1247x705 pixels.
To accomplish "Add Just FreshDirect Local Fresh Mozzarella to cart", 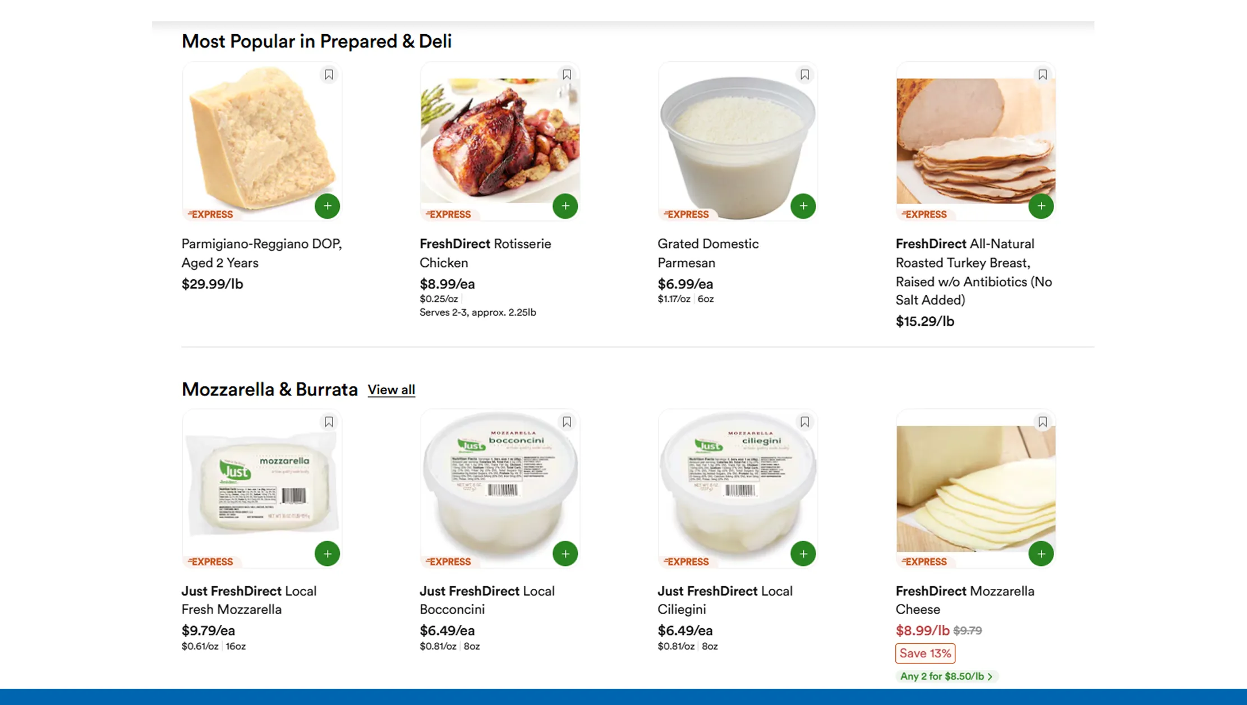I will click(328, 554).
